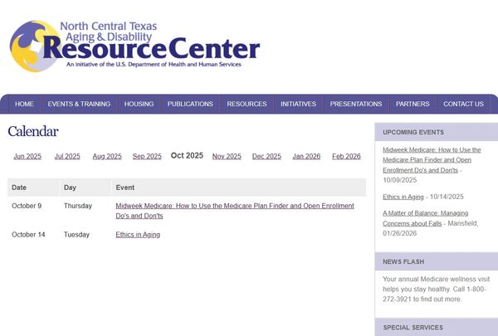Screen dimensions: 498x336
Task: Go to HOUSING section
Action: coord(139,104)
